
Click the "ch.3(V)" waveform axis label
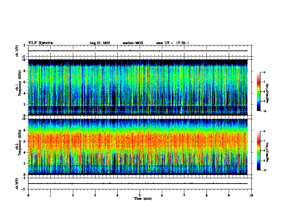[17, 184]
